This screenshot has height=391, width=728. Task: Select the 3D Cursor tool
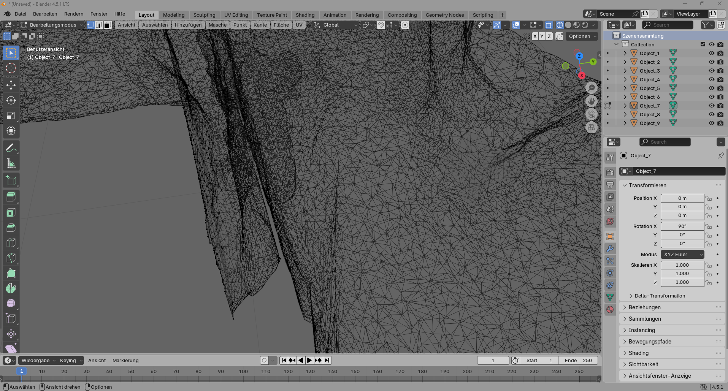click(x=11, y=68)
